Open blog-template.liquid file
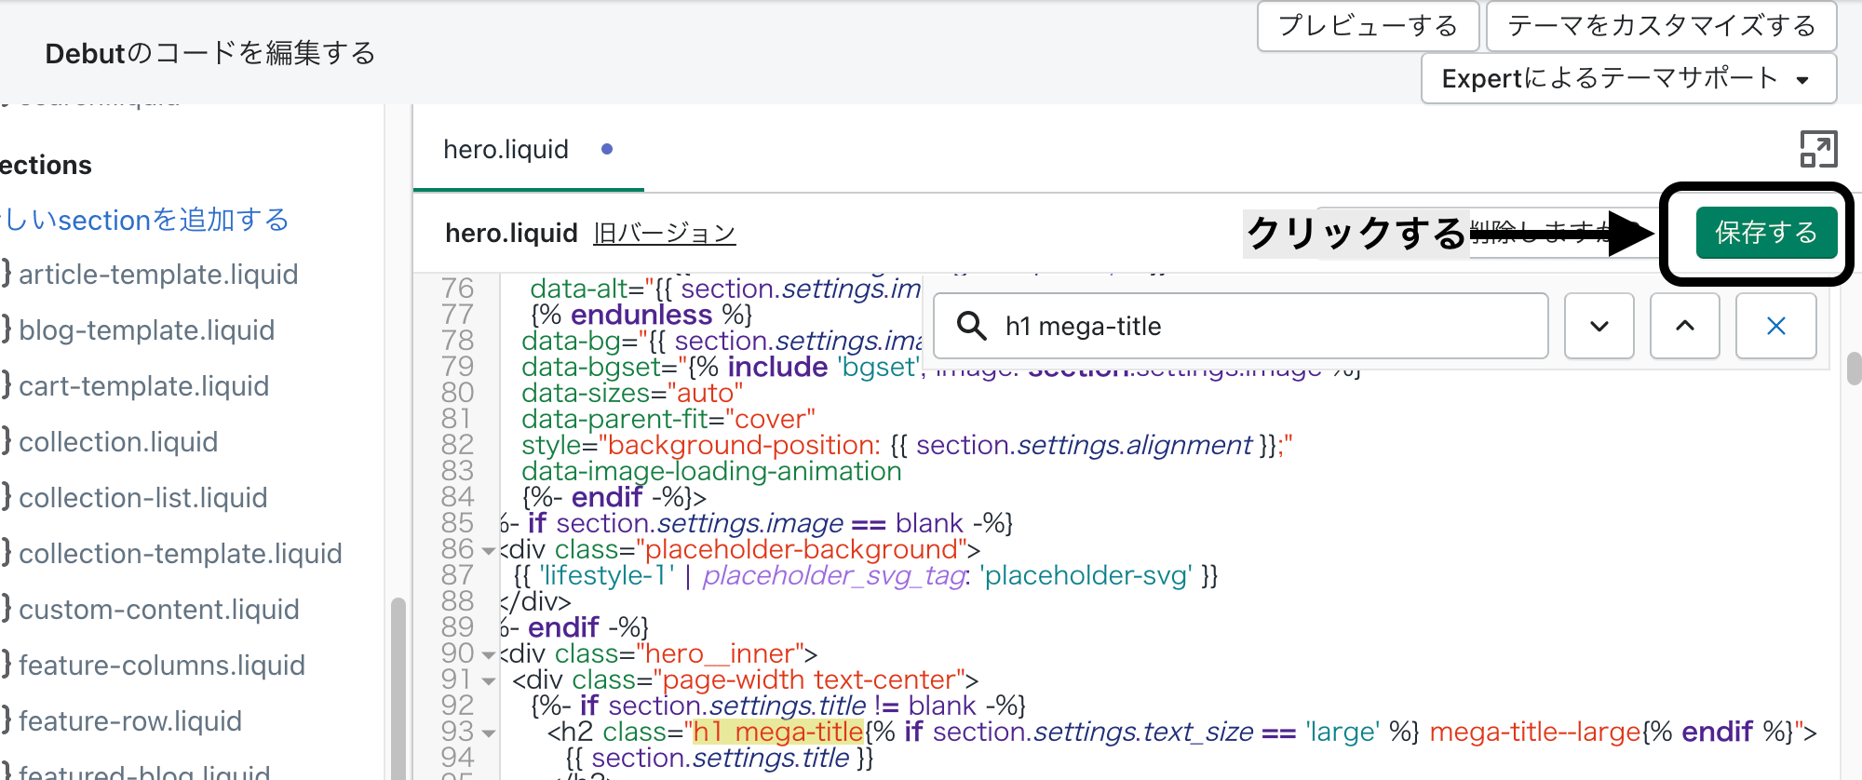 coord(146,330)
